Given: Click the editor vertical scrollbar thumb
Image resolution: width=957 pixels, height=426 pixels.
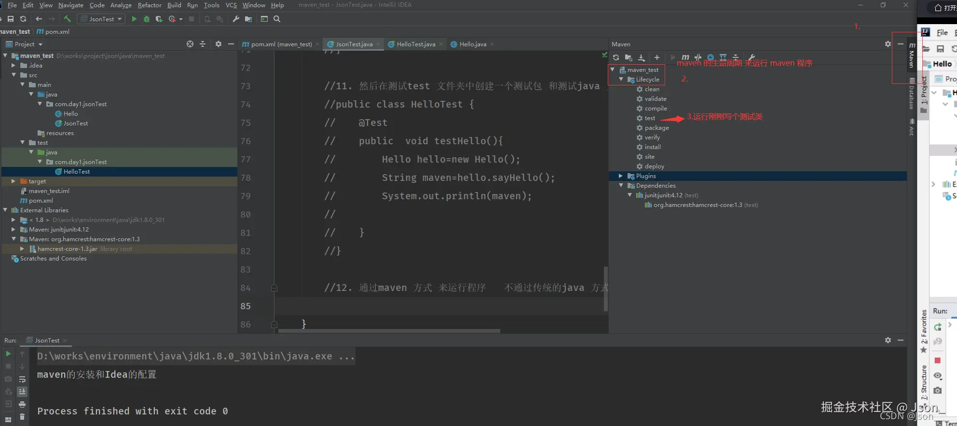Looking at the screenshot, I should click(605, 289).
